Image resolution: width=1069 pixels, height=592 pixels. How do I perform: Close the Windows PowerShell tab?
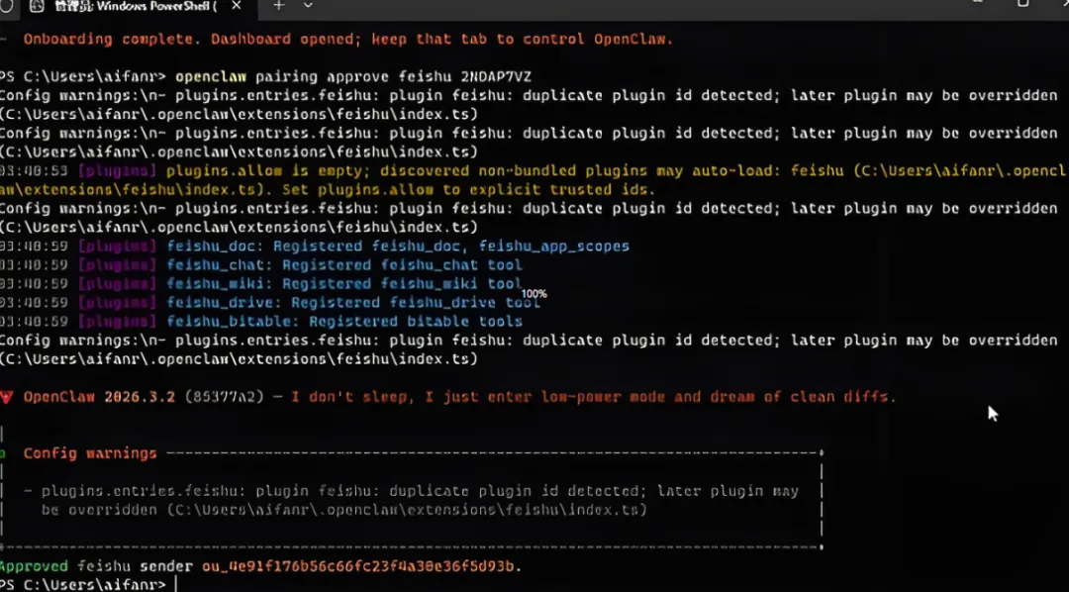tap(236, 6)
